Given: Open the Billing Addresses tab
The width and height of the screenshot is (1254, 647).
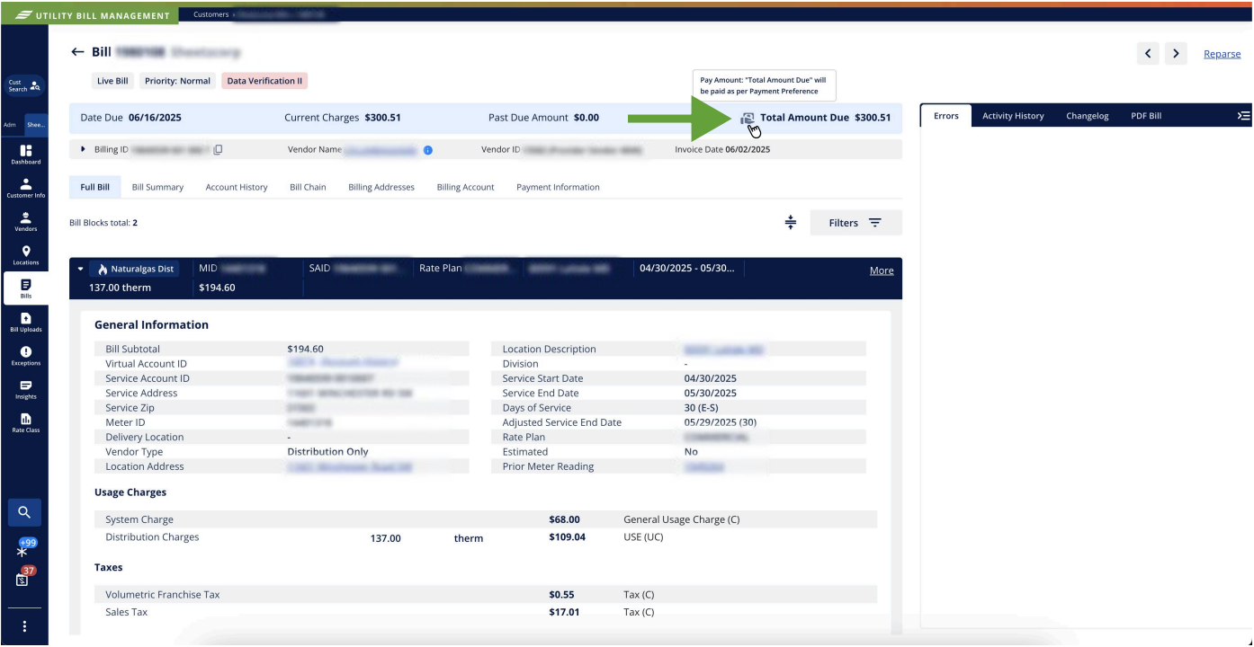Looking at the screenshot, I should point(381,188).
